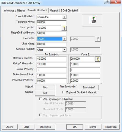This screenshot has height=132, width=122.
Task: Open the Materiál tab
Action: coord(54,10)
